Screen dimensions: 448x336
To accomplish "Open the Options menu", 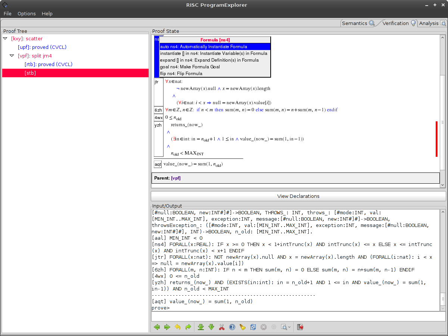I will click(x=27, y=13).
